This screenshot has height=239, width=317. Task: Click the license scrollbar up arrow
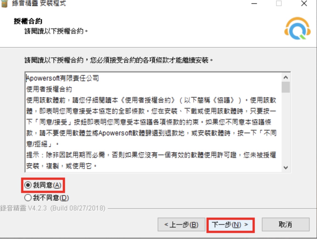tap(286, 77)
